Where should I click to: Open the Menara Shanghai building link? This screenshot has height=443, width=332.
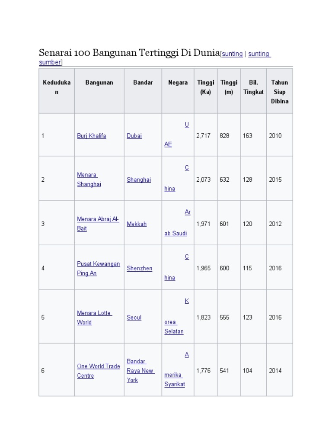pyautogui.click(x=89, y=180)
